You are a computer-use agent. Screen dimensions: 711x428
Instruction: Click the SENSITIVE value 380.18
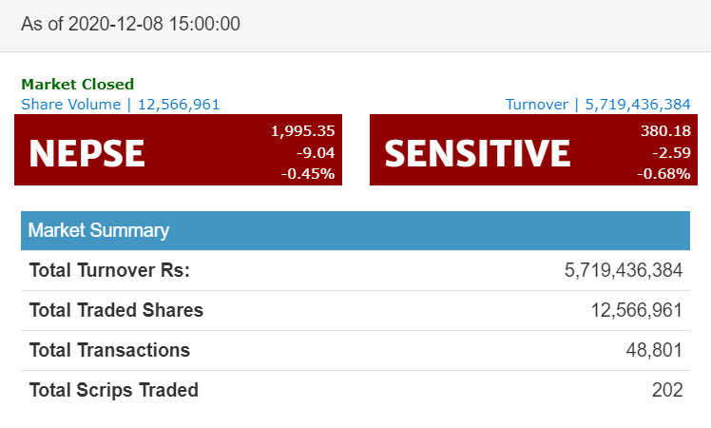665,131
